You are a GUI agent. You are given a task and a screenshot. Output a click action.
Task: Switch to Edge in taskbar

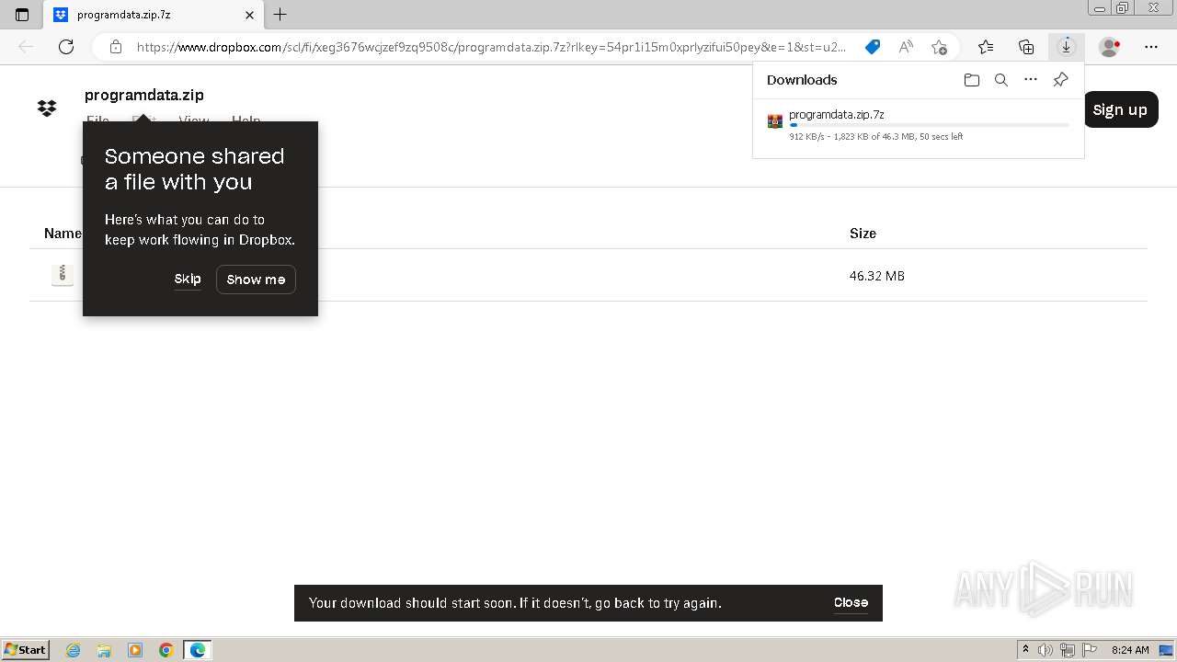[x=198, y=650]
